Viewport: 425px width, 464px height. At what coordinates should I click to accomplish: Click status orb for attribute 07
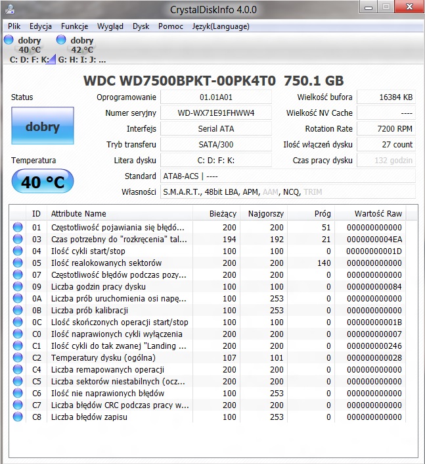pyautogui.click(x=18, y=274)
